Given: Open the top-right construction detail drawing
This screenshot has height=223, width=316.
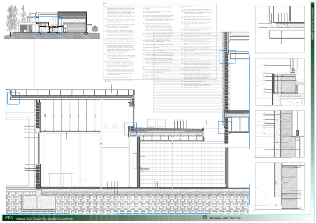Looking at the screenshot, I should pos(281,29).
